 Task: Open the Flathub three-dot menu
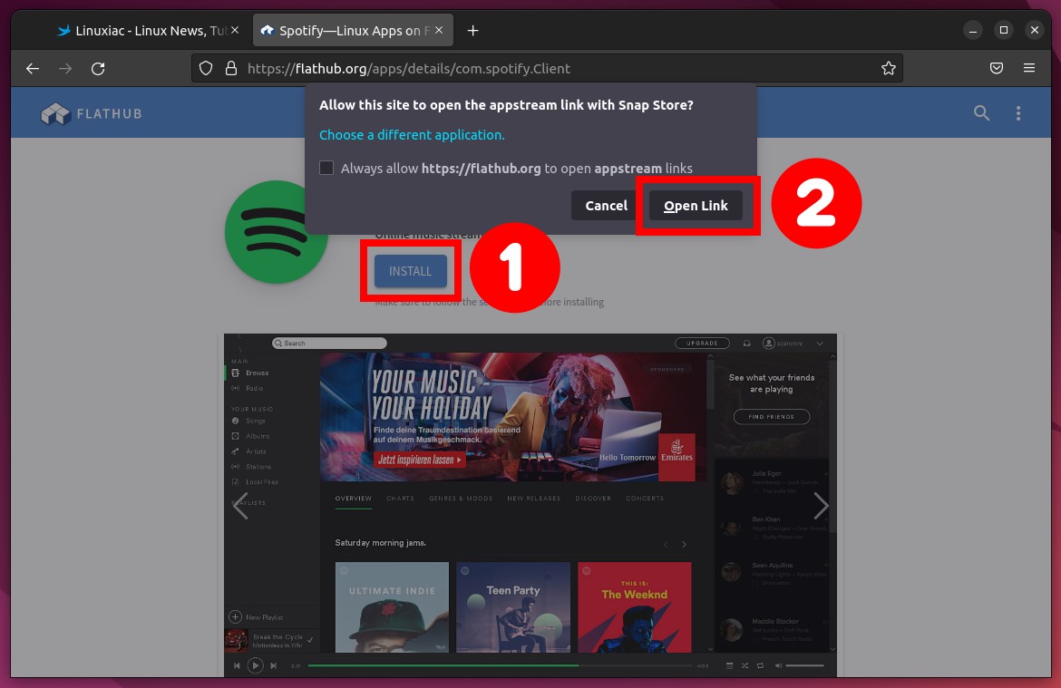[1018, 113]
